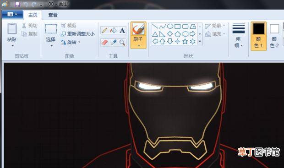Image resolution: width=284 pixels, height=168 pixels.
Task: Click the rectangular selection tool button
Action: click(x=51, y=29)
